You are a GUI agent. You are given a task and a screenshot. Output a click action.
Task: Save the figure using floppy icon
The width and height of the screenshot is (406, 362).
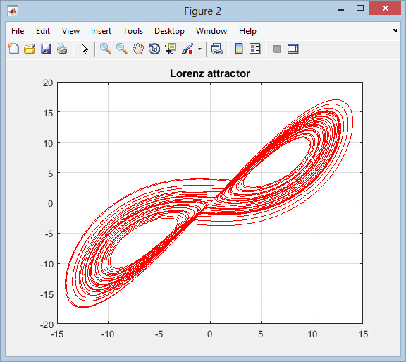point(46,49)
